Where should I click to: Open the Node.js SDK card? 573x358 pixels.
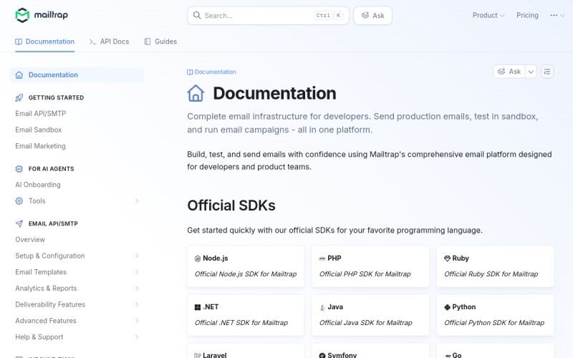coord(246,266)
